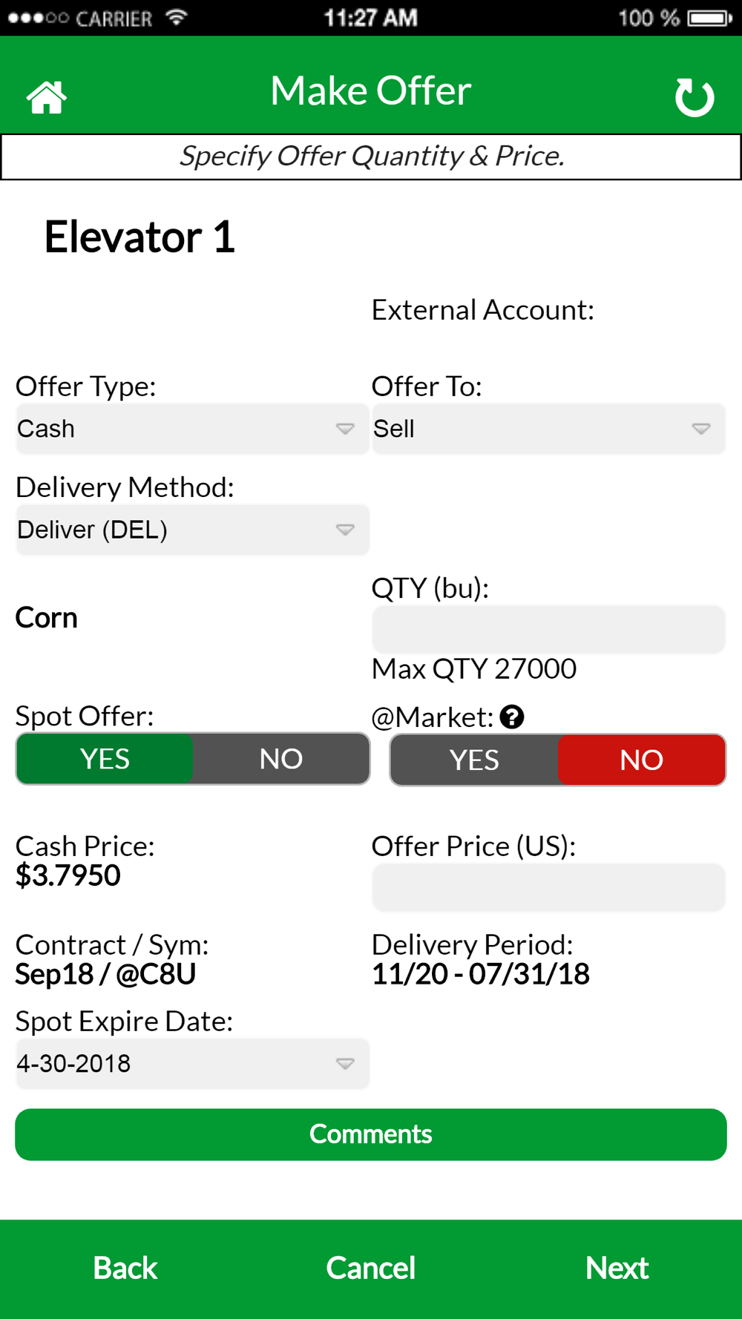The width and height of the screenshot is (742, 1319).
Task: Click the Offer Price (US) field
Action: tap(548, 887)
